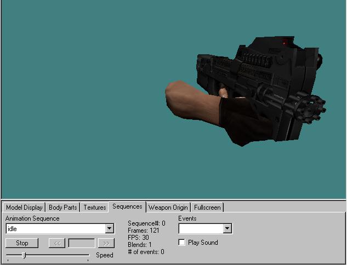347x265 pixels.
Task: Step back one frame with << button
Action: [57, 243]
